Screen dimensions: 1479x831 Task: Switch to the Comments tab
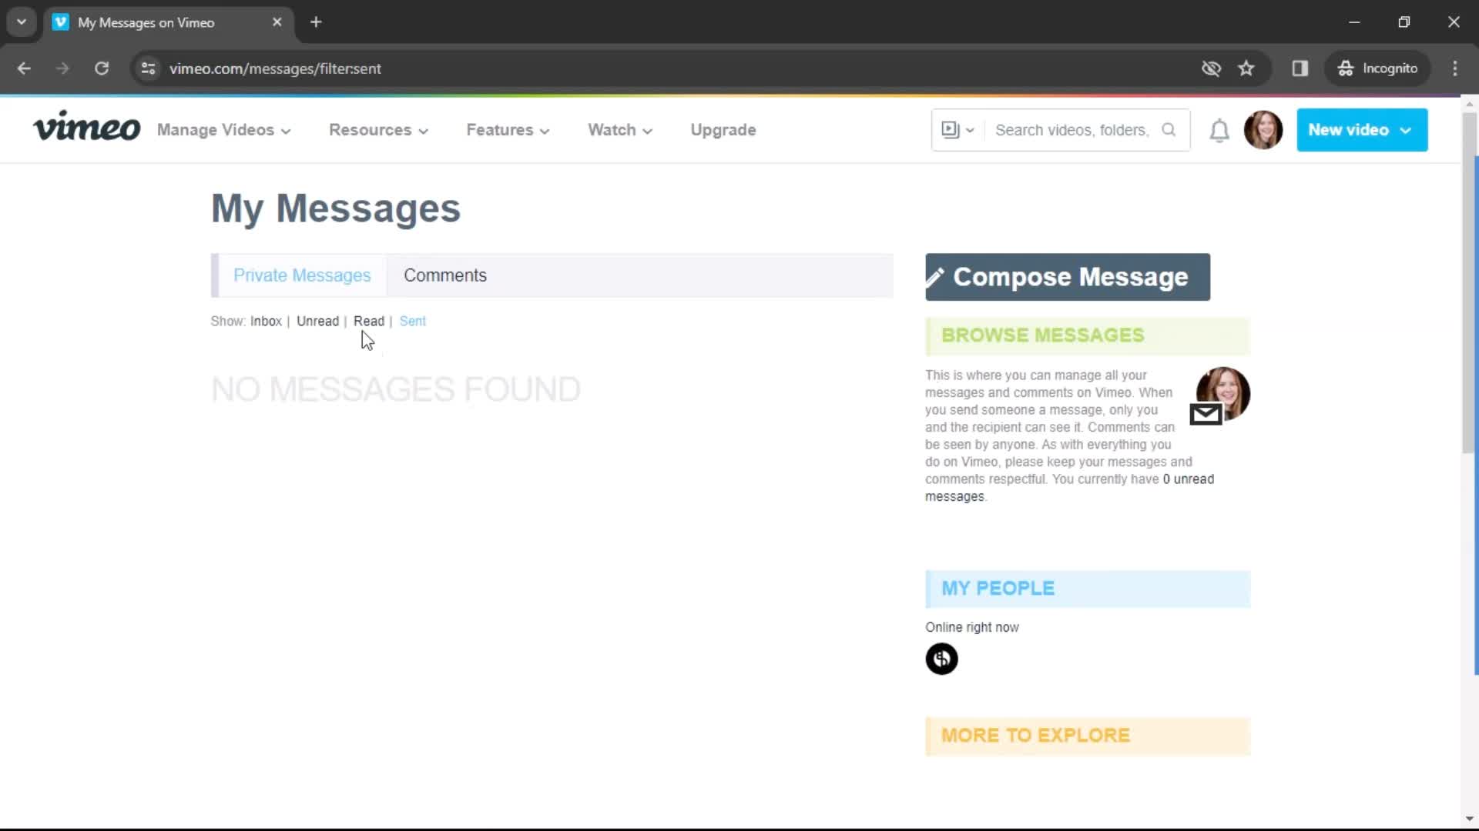[444, 275]
